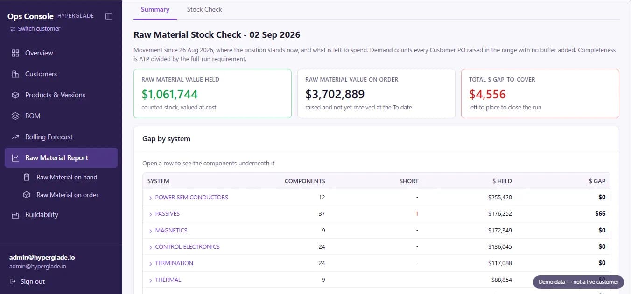Click the Ops Console title
The image size is (631, 294).
[x=30, y=16]
